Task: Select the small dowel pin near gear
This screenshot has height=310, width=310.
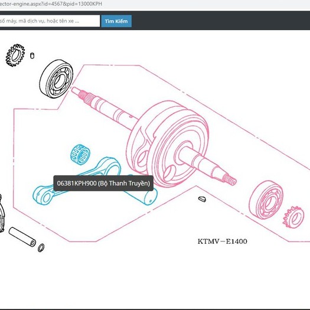Action: 32,56
